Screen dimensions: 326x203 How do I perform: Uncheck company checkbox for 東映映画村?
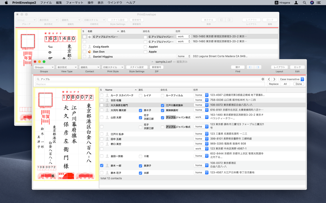tap(163, 110)
